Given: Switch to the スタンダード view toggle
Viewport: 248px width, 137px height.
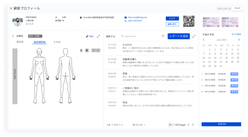Looking at the screenshot, I should tap(224, 8).
